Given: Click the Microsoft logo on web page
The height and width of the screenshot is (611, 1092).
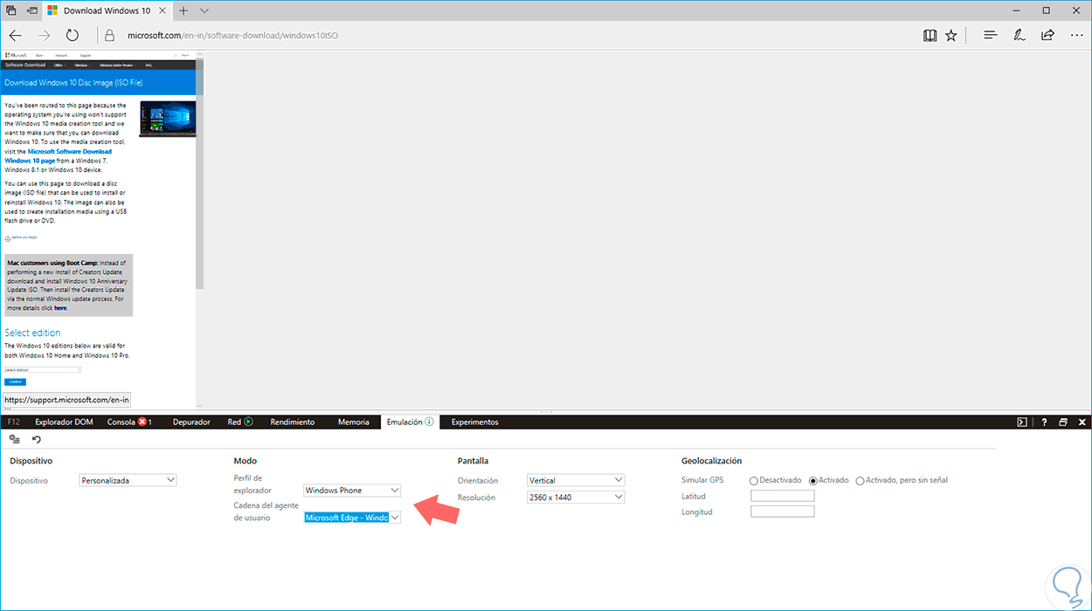Looking at the screenshot, I should [14, 55].
